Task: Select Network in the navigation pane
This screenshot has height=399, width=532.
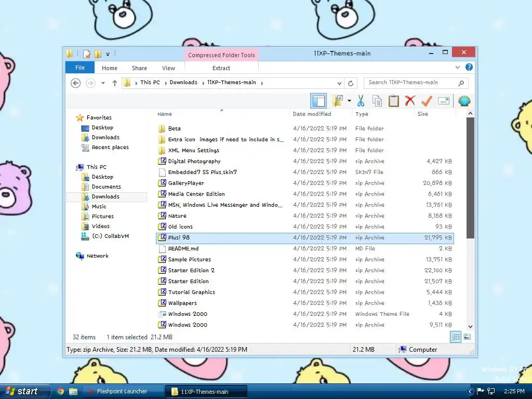Action: point(97,256)
